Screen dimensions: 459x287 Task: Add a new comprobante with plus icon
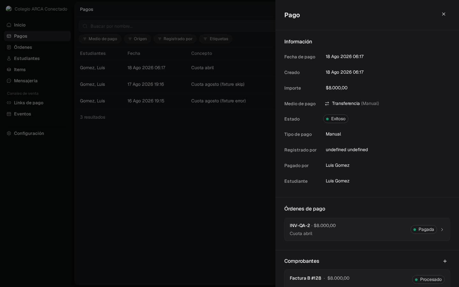(x=445, y=261)
